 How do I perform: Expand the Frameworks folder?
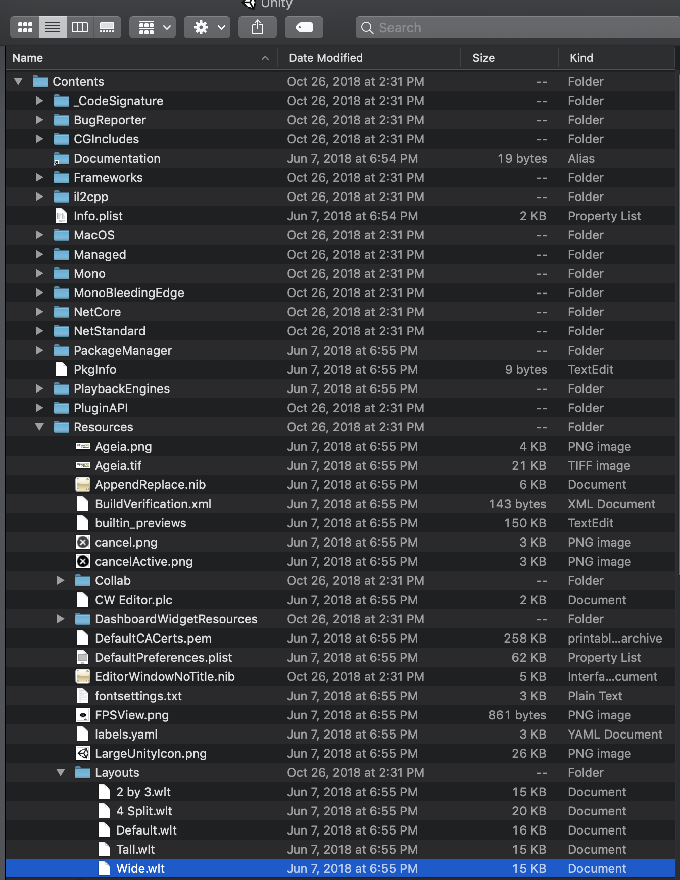pyautogui.click(x=39, y=177)
